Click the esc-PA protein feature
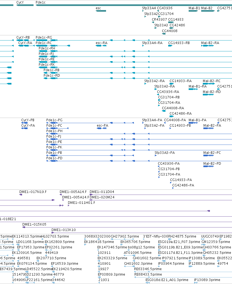Screen dimensions: 232x284 tap(102, 128)
